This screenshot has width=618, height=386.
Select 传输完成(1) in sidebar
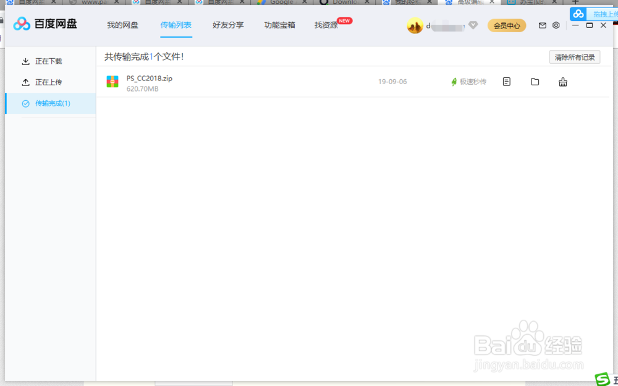click(51, 103)
